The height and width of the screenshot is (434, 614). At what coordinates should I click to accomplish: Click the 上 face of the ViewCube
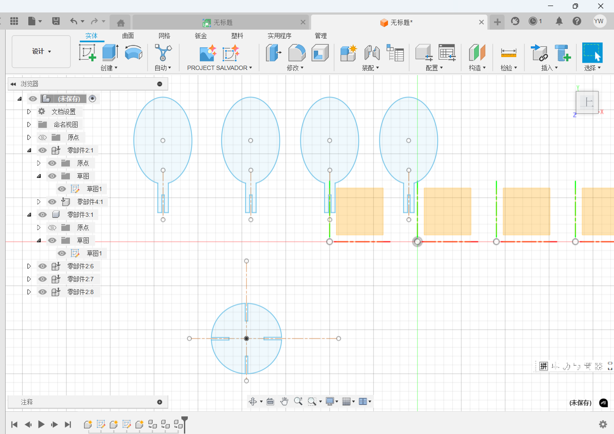coord(587,103)
